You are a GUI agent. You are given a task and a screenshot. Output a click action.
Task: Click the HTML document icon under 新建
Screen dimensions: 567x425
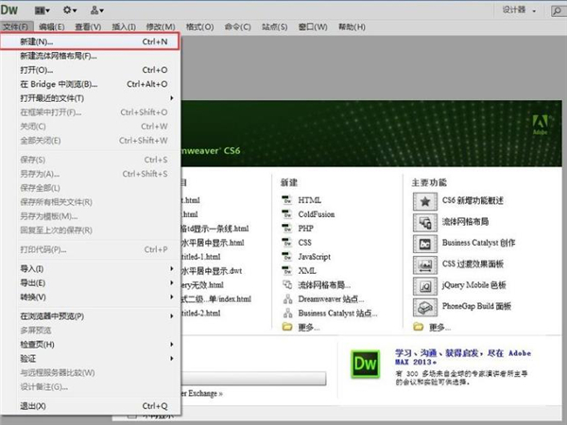(286, 200)
